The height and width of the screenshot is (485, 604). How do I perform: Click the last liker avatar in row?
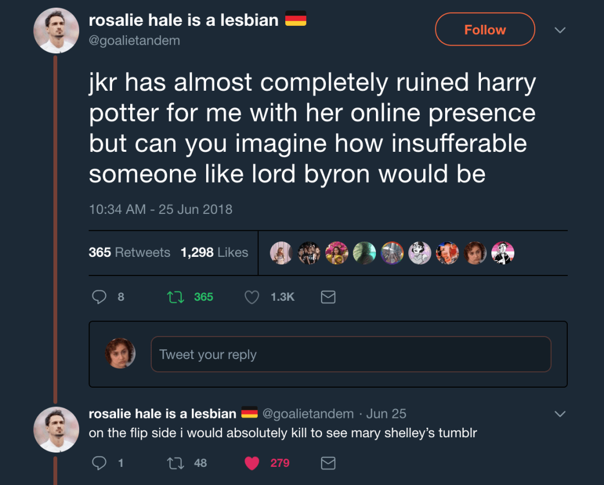[502, 253]
